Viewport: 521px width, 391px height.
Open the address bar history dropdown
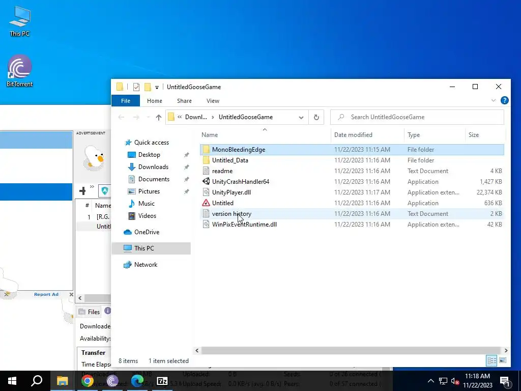pyautogui.click(x=301, y=118)
